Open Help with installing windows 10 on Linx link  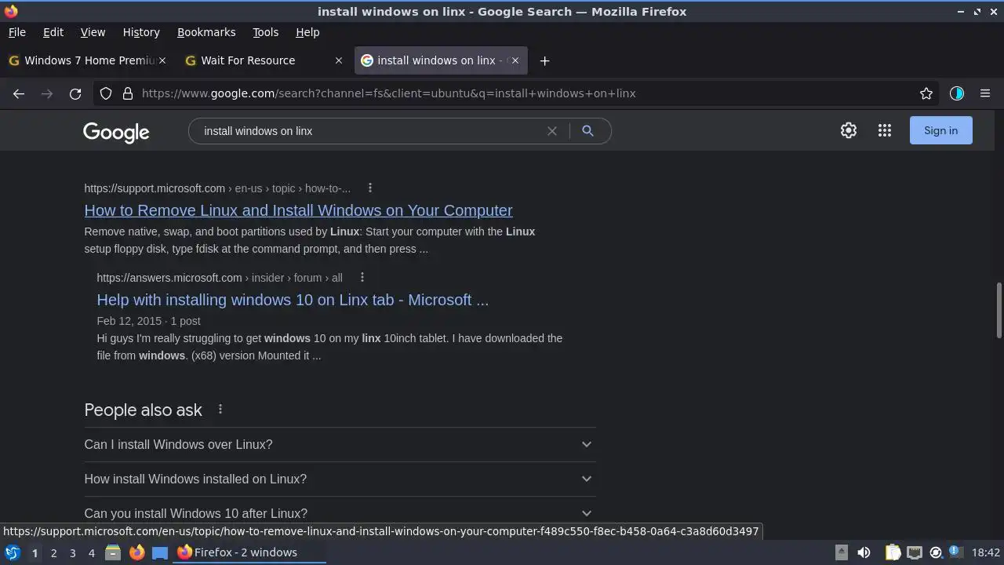tap(293, 300)
